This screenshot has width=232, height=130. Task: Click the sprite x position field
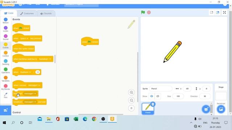pyautogui.click(x=187, y=88)
